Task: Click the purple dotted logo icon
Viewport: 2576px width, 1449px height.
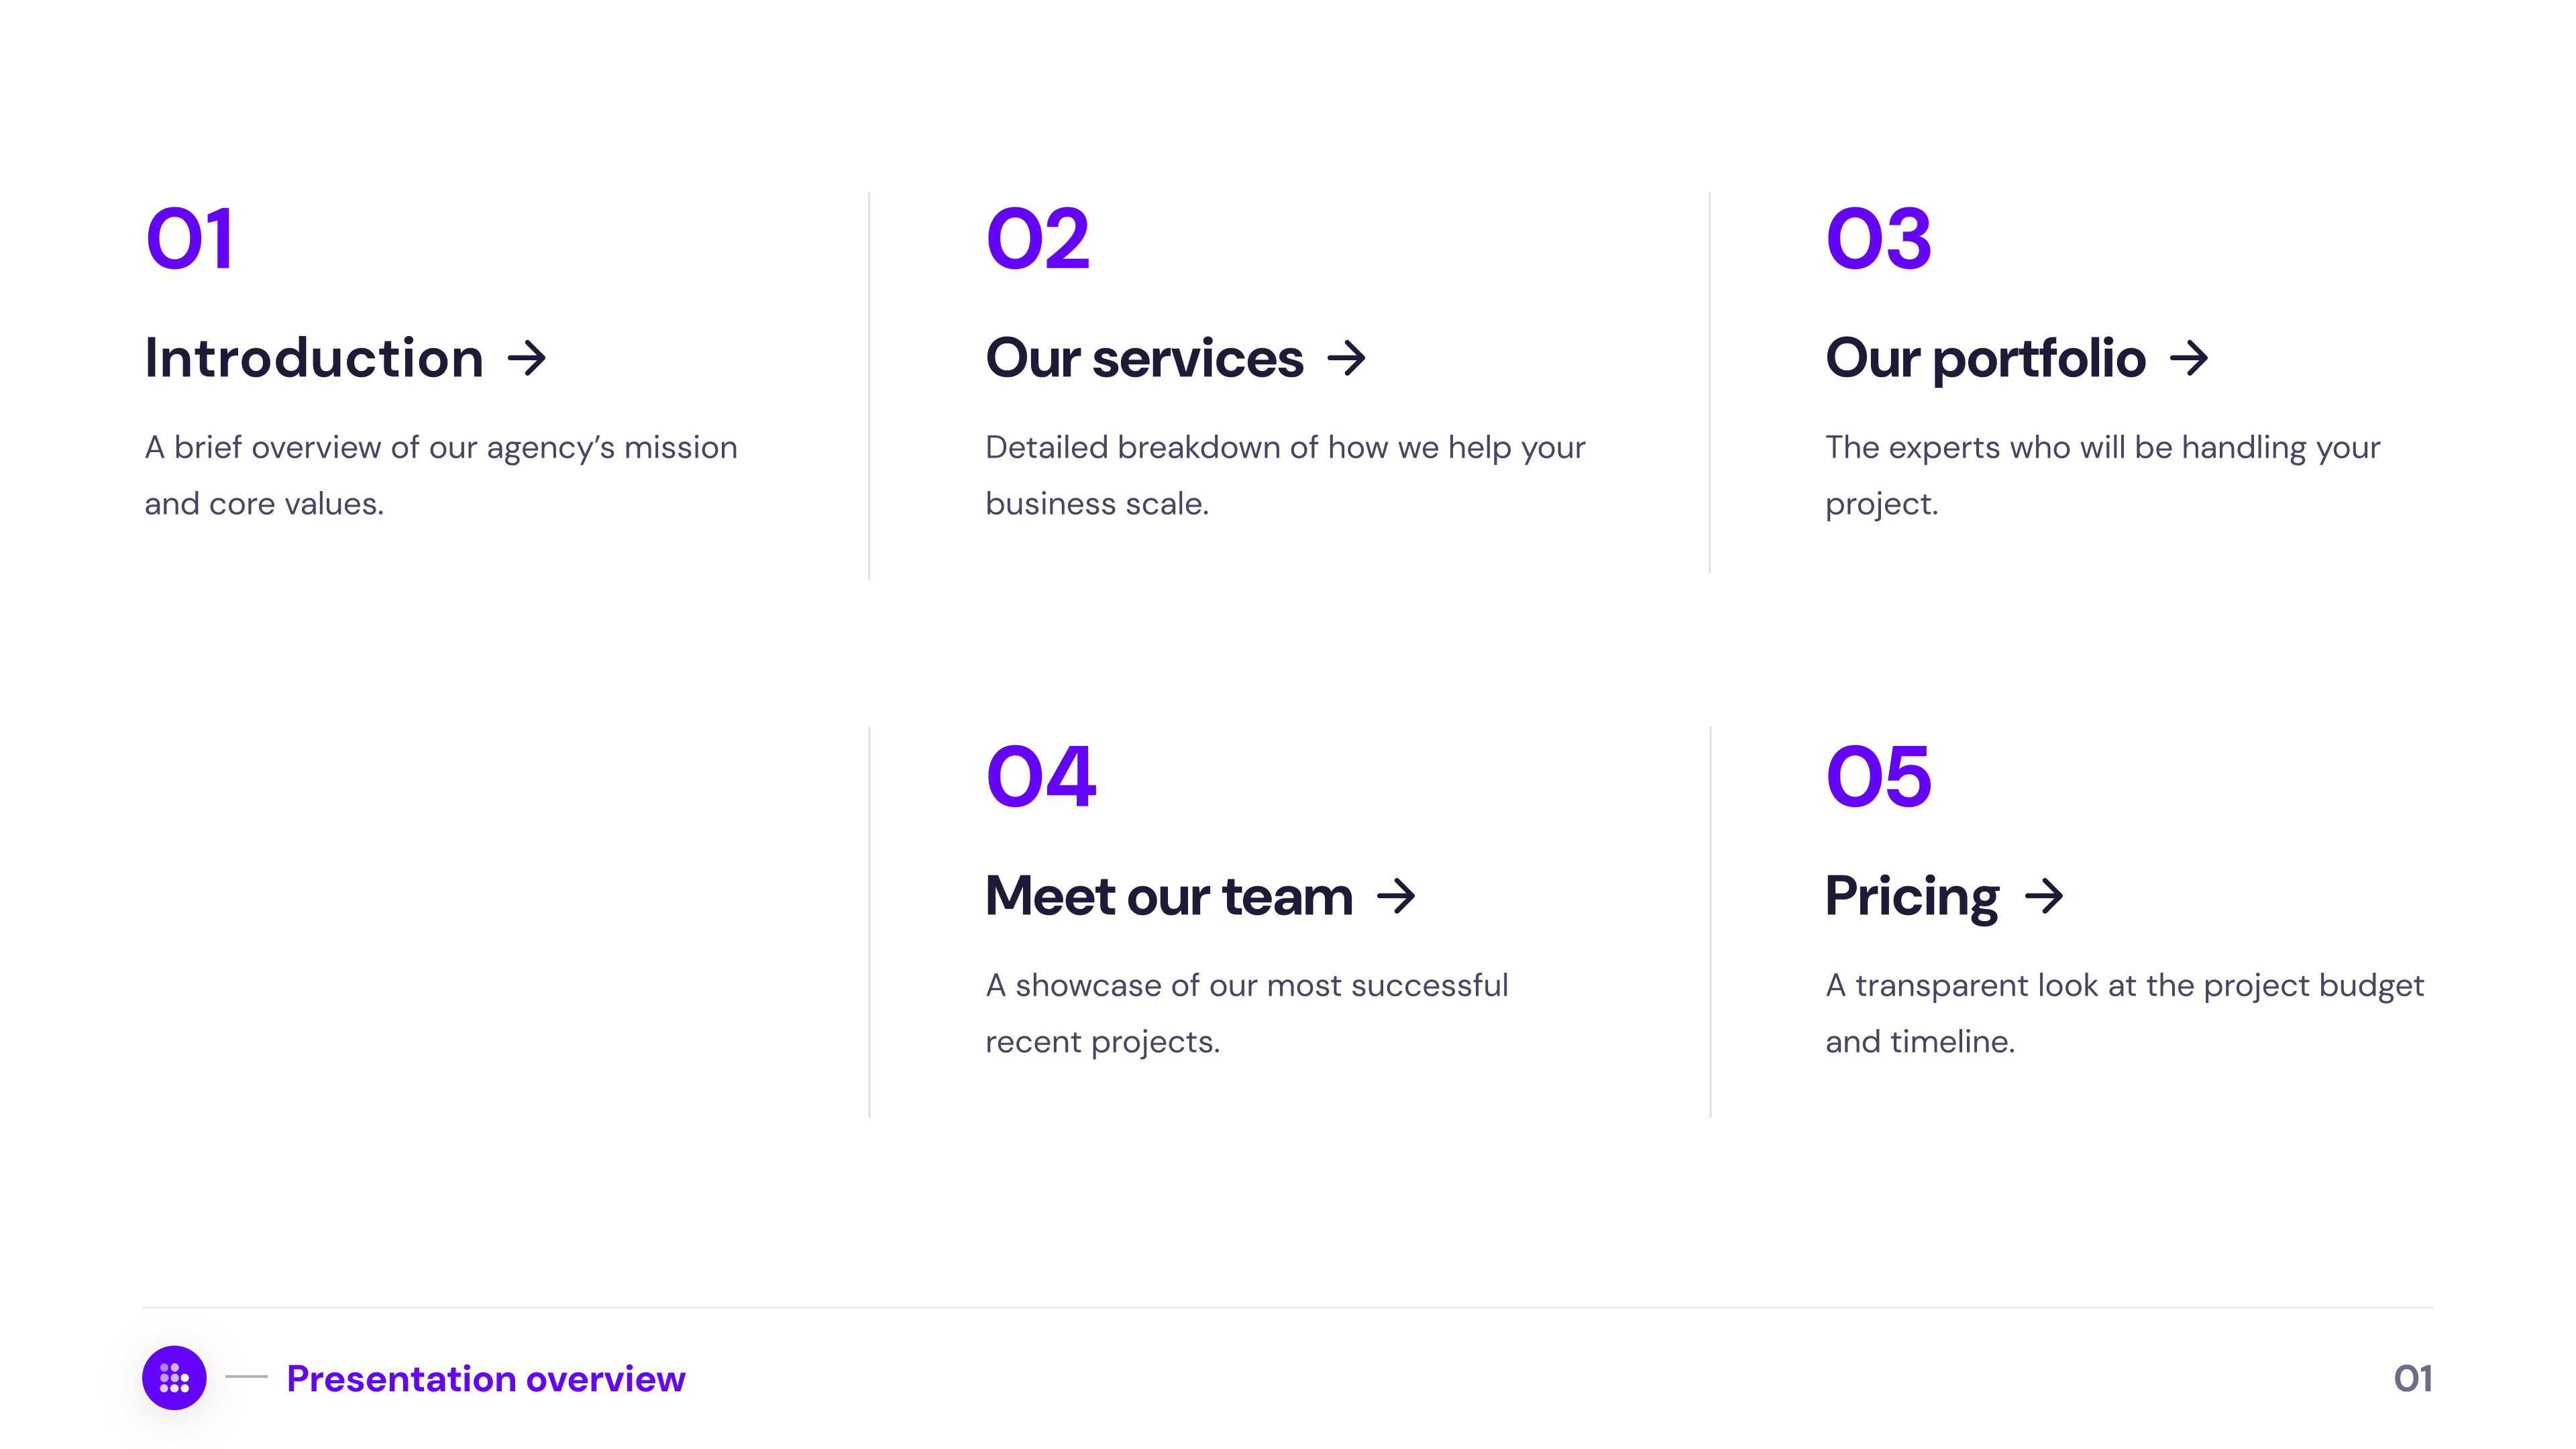Action: pos(174,1378)
